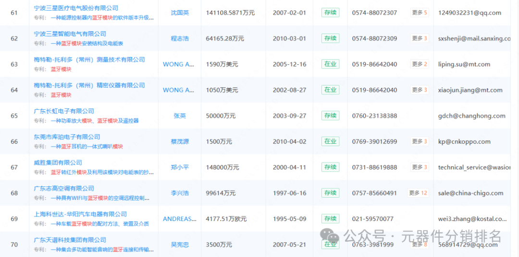Select registered capital 1590万美元
519x257 pixels.
pyautogui.click(x=222, y=64)
